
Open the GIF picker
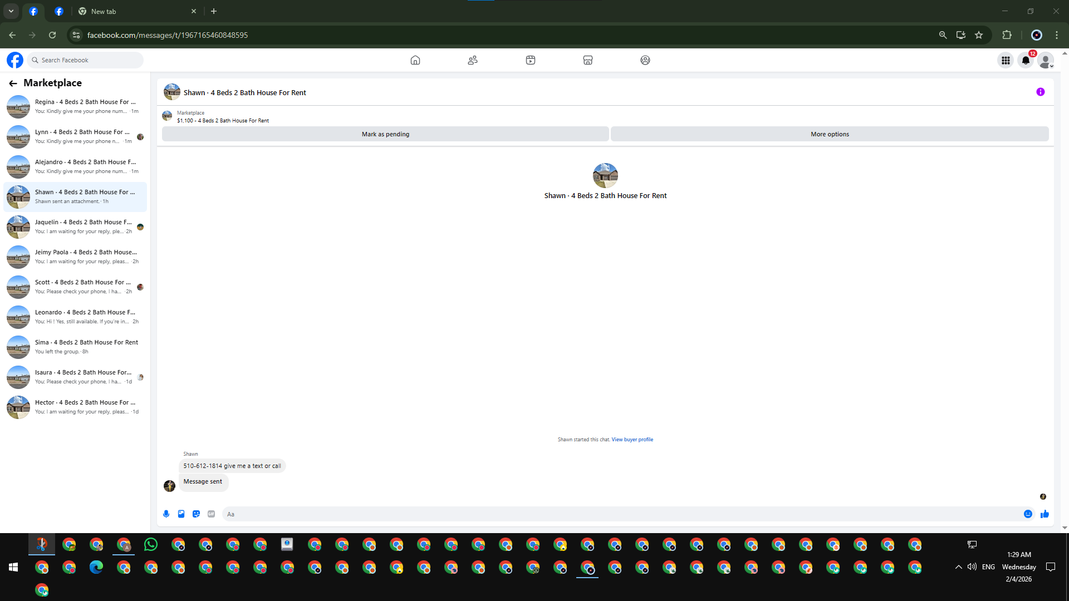(x=211, y=514)
